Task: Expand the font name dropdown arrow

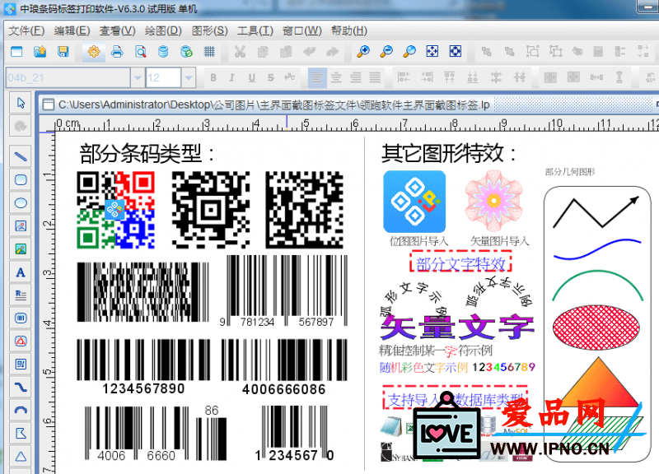Action: 138,77
